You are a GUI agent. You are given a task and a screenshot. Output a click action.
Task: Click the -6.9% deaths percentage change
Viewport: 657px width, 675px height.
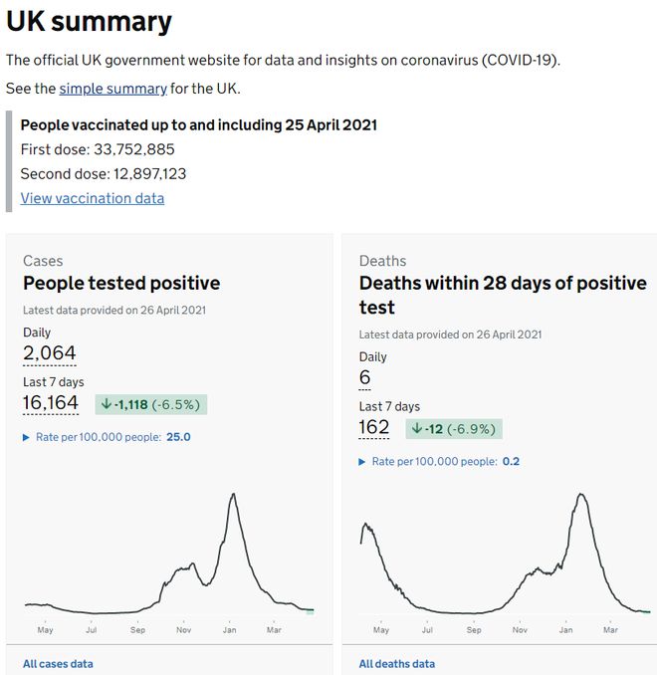[472, 429]
